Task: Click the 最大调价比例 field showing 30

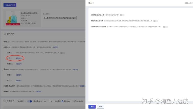Action: [46, 101]
